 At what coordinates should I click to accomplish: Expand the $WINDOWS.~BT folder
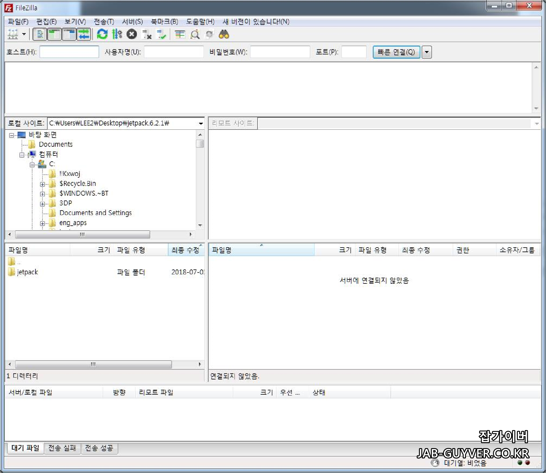(42, 194)
